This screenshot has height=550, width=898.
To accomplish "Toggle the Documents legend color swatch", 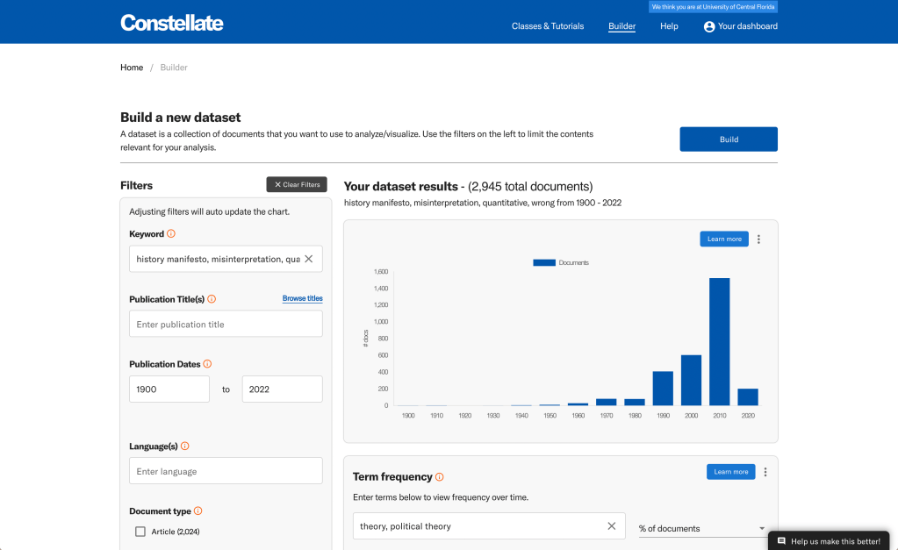I will pos(544,262).
